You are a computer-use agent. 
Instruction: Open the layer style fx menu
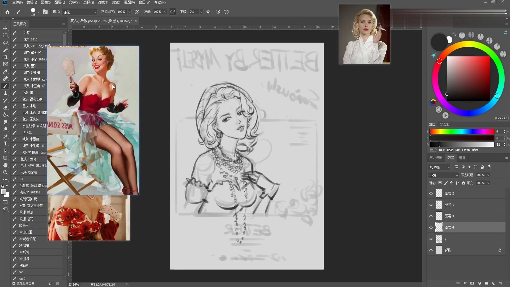click(x=465, y=283)
